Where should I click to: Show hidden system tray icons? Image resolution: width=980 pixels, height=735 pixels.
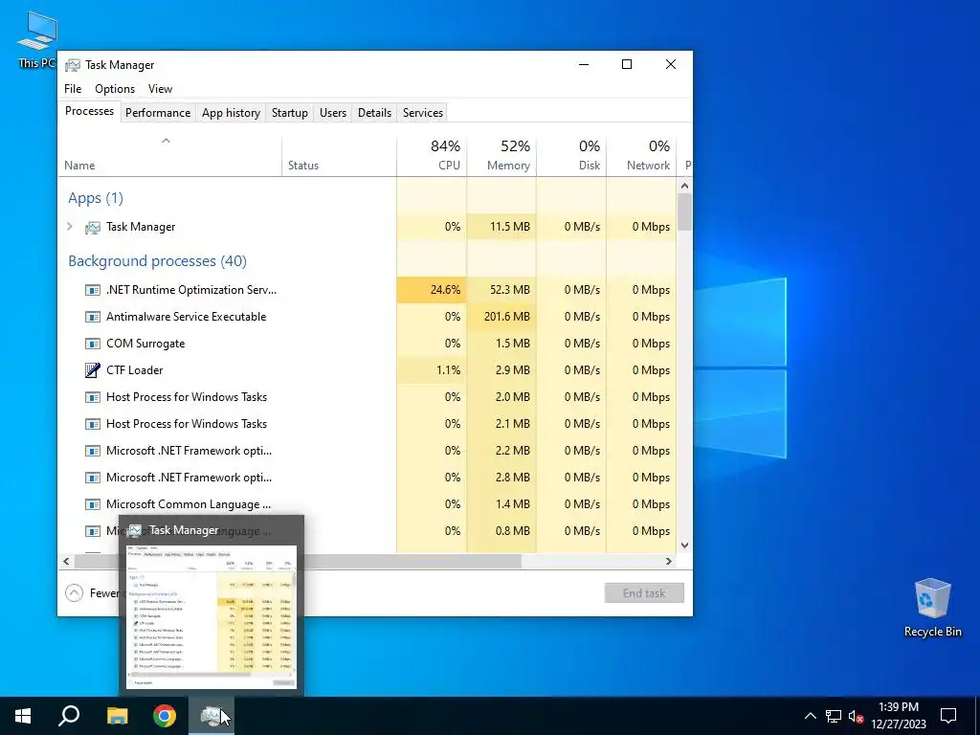tap(810, 716)
